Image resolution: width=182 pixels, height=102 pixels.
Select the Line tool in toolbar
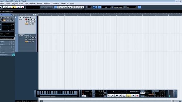pyautogui.click(x=78, y=7)
